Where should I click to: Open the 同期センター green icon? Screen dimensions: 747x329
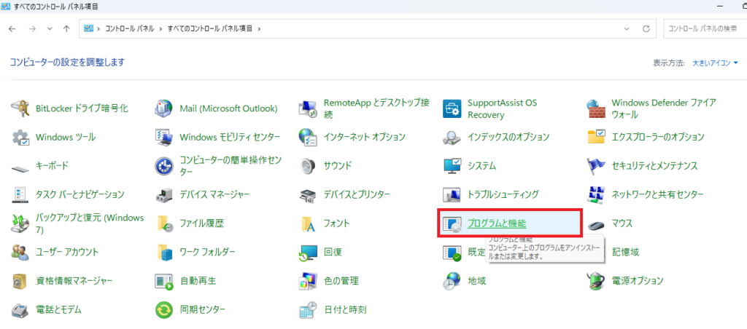(164, 310)
